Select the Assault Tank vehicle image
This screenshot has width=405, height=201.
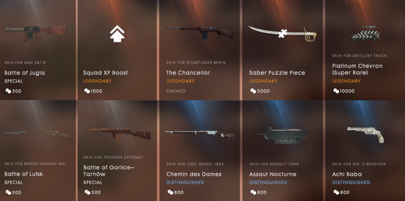tap(283, 136)
